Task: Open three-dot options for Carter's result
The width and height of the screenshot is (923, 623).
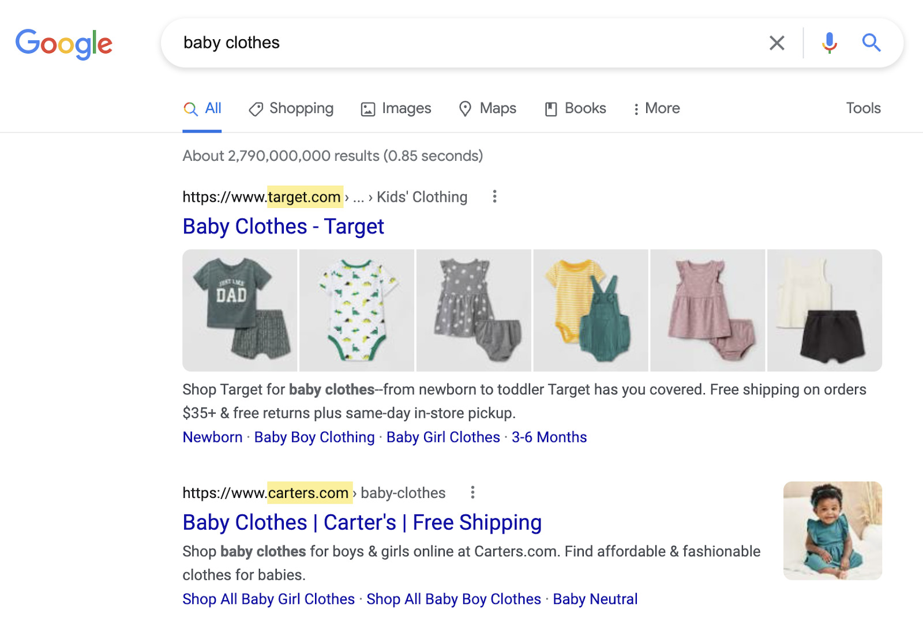Action: pyautogui.click(x=472, y=492)
